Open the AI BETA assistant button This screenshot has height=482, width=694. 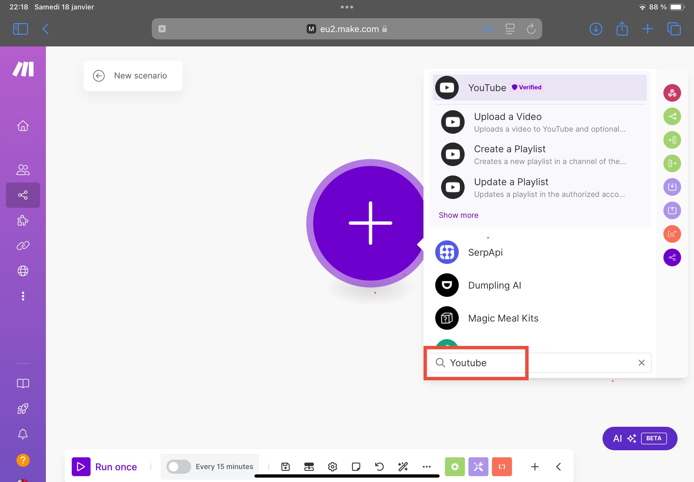(x=640, y=438)
